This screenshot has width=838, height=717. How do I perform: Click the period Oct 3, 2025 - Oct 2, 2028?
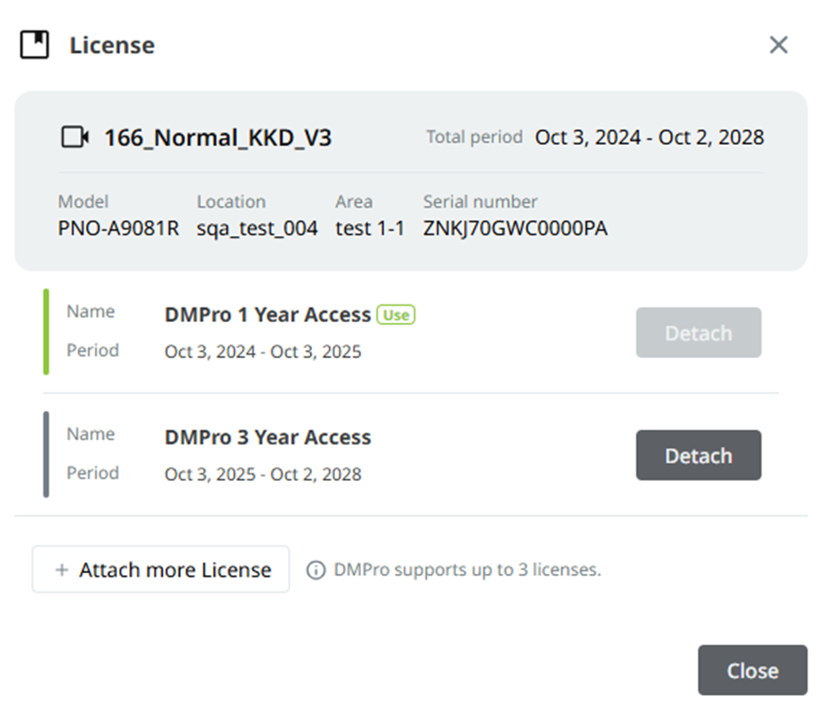click(x=263, y=474)
